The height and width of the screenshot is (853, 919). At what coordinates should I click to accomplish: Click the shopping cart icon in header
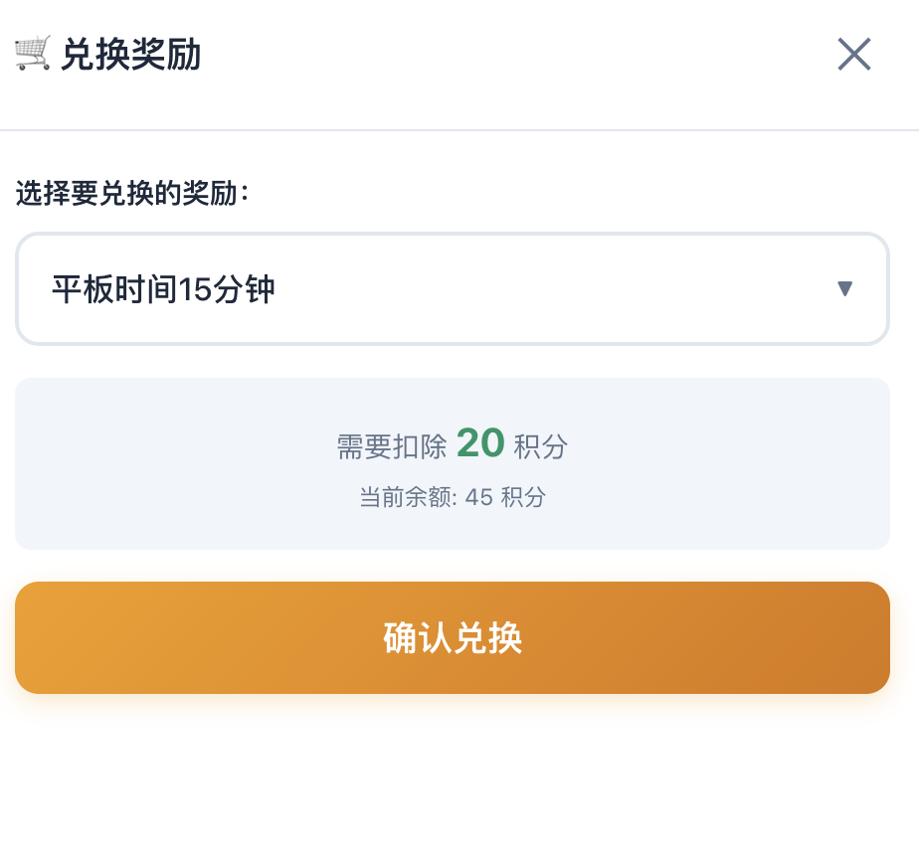click(32, 53)
